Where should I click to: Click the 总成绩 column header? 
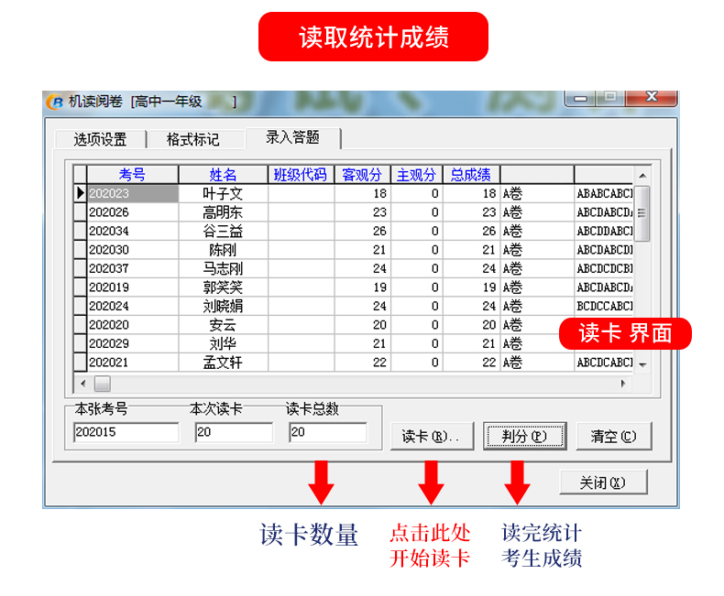[x=471, y=175]
